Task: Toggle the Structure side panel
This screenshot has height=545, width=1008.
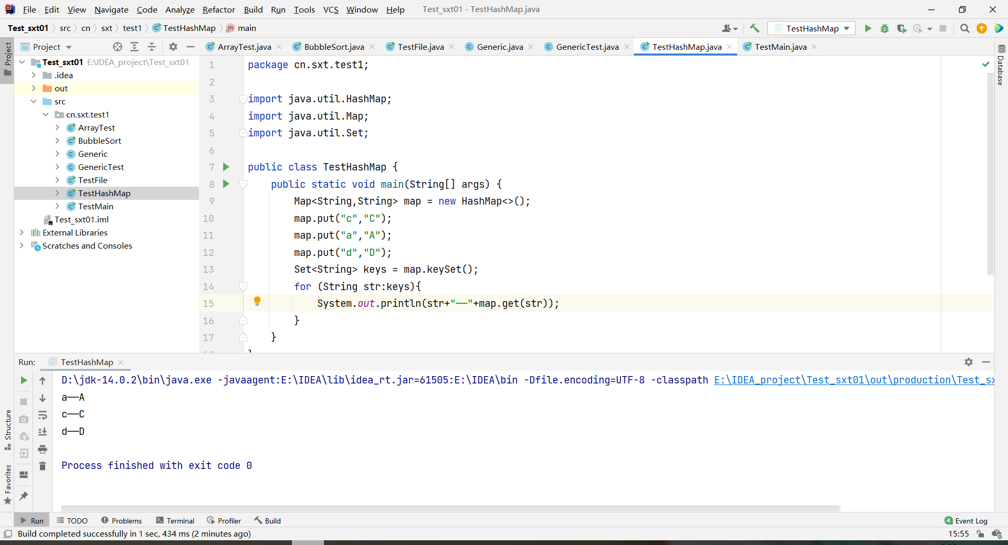Action: coord(7,430)
